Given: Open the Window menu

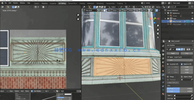Looking at the screenshot, I should point(22,3).
